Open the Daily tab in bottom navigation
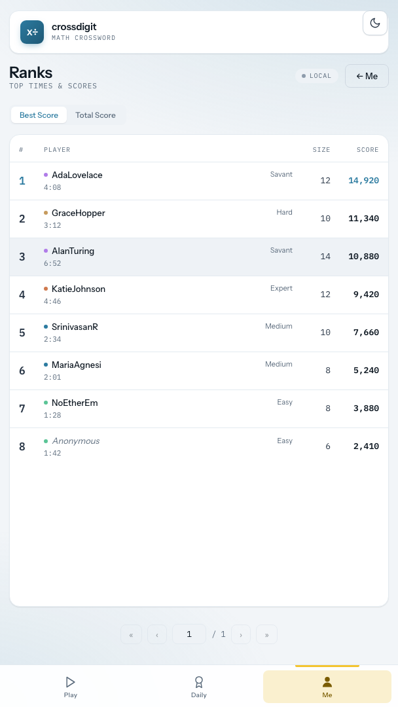 (199, 687)
